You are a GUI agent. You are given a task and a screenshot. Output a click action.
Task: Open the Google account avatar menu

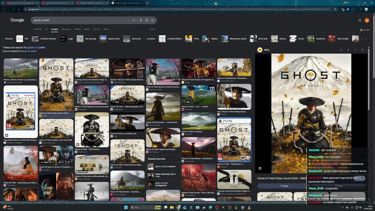point(367,20)
